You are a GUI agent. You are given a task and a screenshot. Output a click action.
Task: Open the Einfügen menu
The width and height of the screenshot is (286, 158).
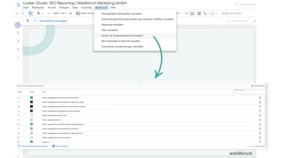(x=64, y=8)
